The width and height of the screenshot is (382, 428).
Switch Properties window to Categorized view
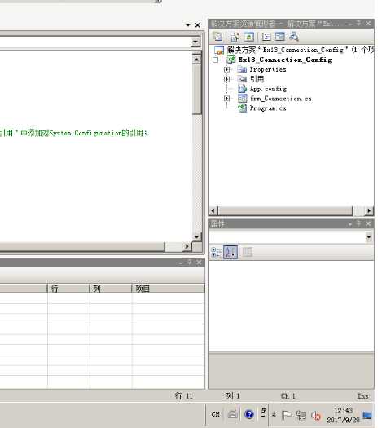coord(216,252)
